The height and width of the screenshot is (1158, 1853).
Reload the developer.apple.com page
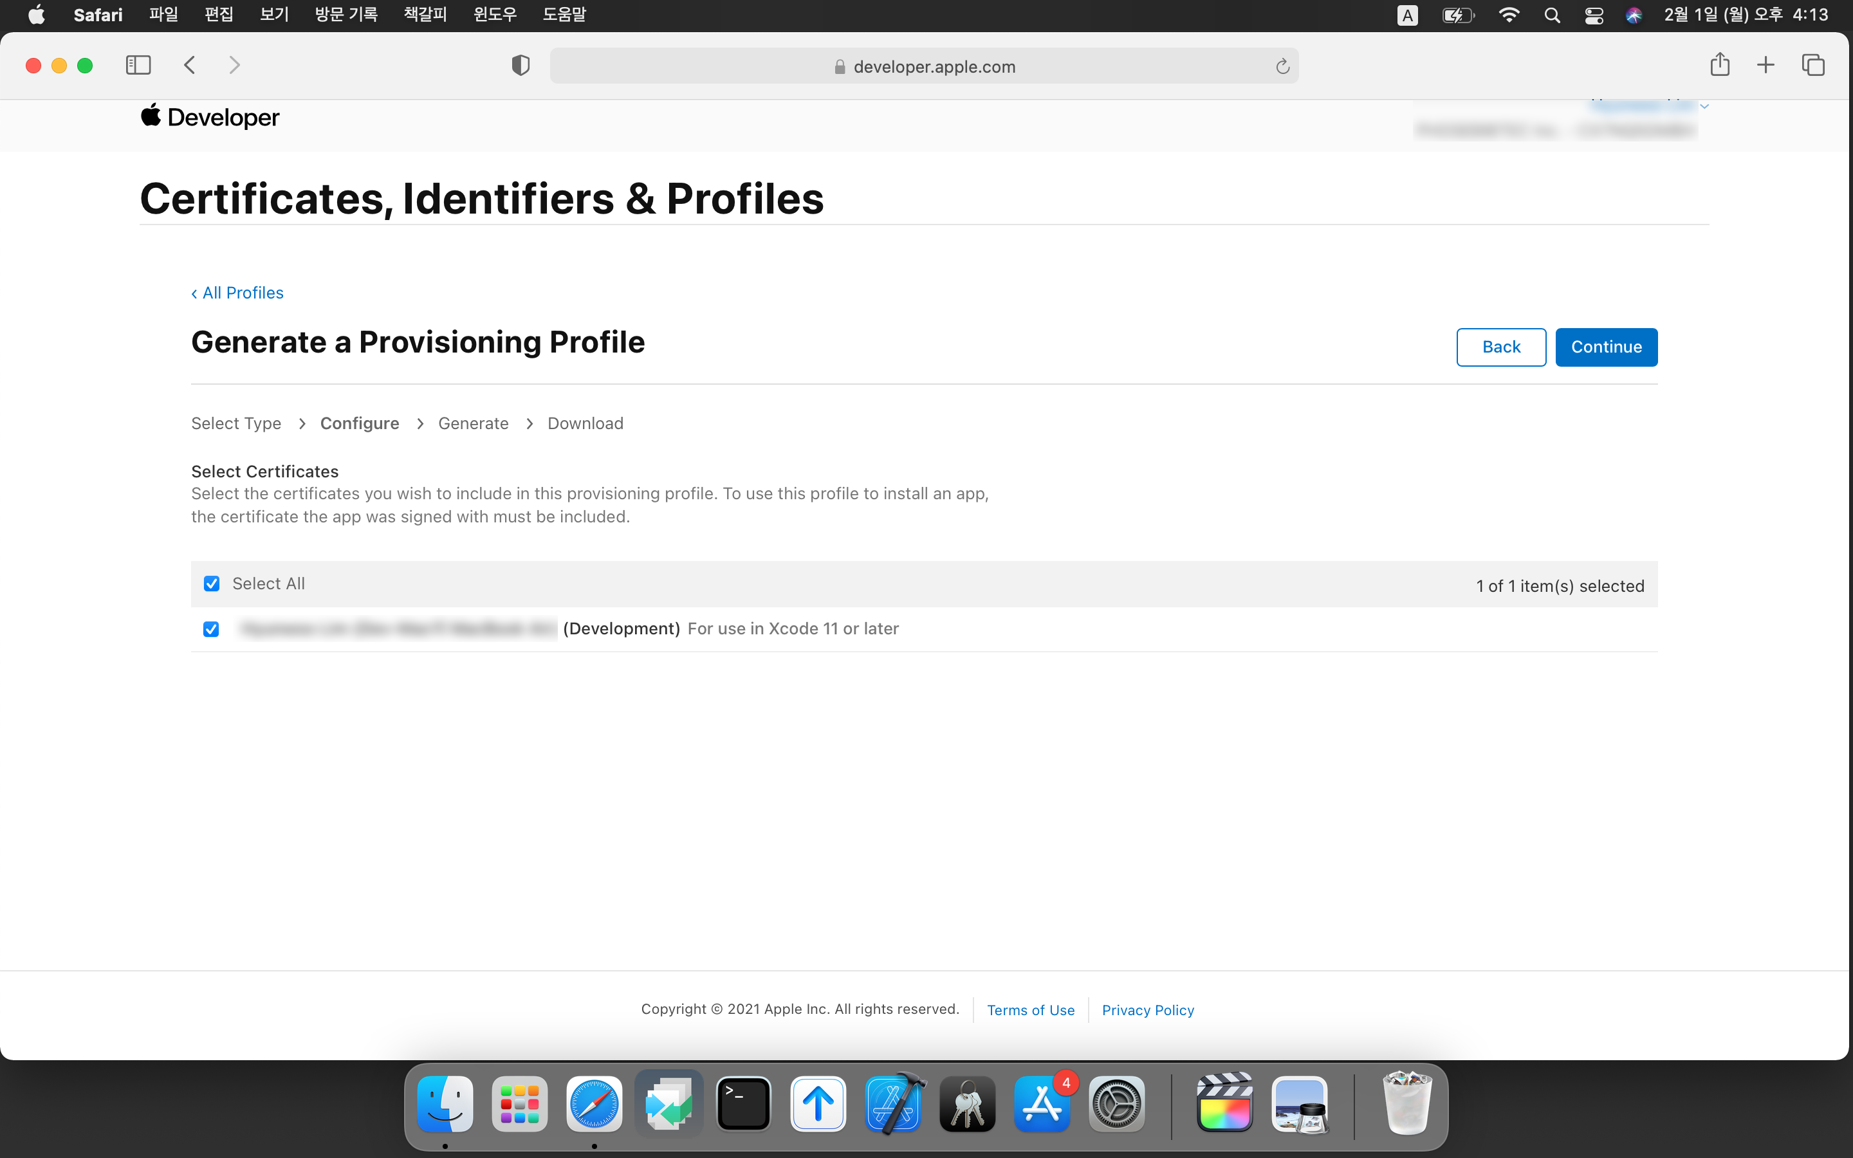[x=1282, y=67]
